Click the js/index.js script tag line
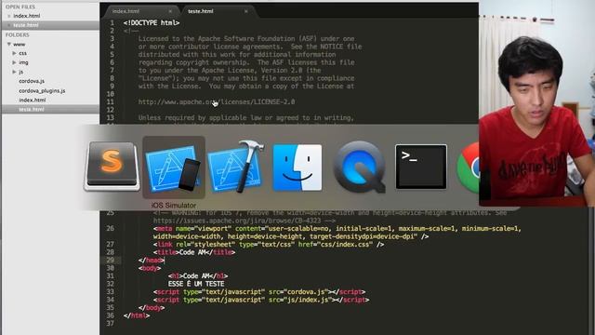Viewport: 595px width, 335px height. pyautogui.click(x=261, y=300)
